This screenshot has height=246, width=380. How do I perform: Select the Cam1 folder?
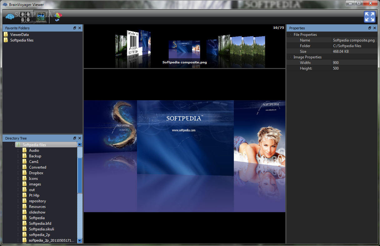coord(34,162)
